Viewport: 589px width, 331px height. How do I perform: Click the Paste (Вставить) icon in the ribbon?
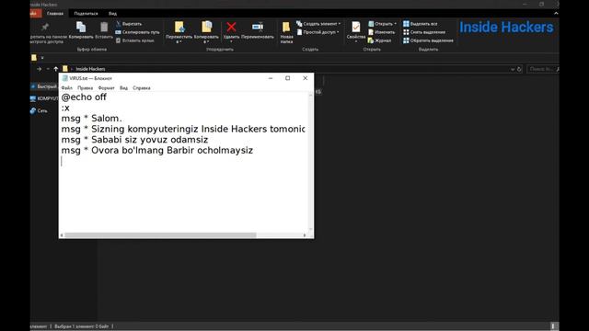[x=104, y=27]
